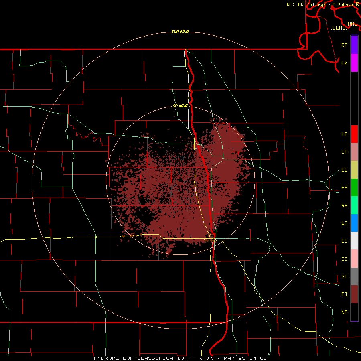Screen dimensions: 361x361
Task: Click the RA light green legend swatch
Action: 354,205
